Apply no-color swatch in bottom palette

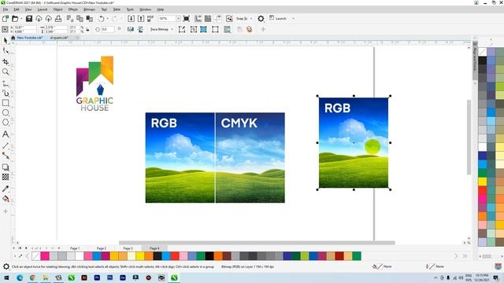tap(36, 256)
